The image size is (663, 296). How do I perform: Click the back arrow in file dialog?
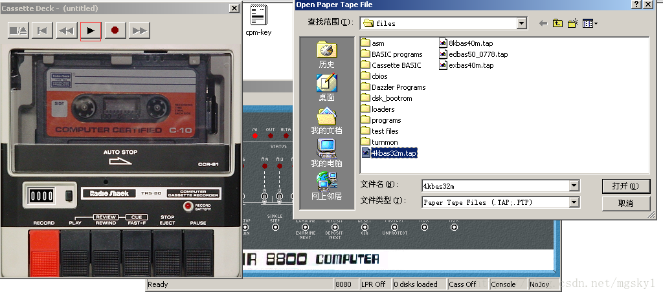543,23
